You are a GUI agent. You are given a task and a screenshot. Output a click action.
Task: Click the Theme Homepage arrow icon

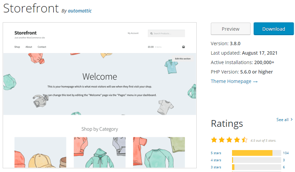click(255, 82)
